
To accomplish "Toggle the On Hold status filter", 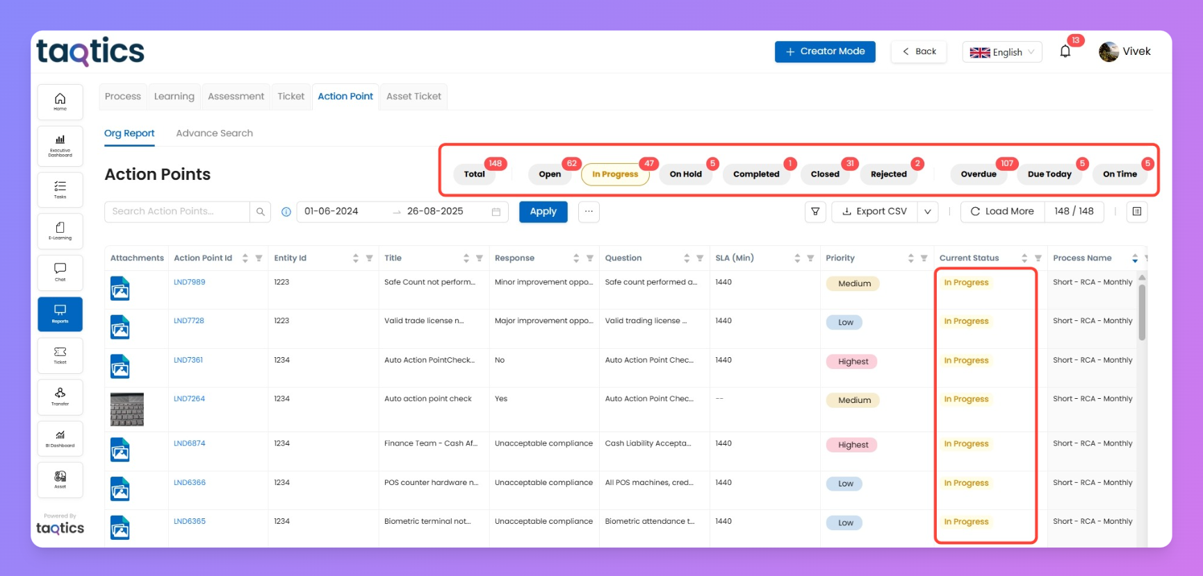I will click(685, 174).
